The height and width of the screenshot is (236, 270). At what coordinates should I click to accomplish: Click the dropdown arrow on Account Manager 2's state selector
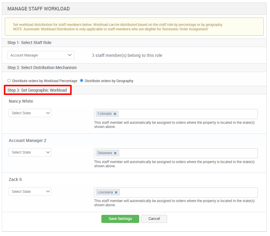coord(48,152)
